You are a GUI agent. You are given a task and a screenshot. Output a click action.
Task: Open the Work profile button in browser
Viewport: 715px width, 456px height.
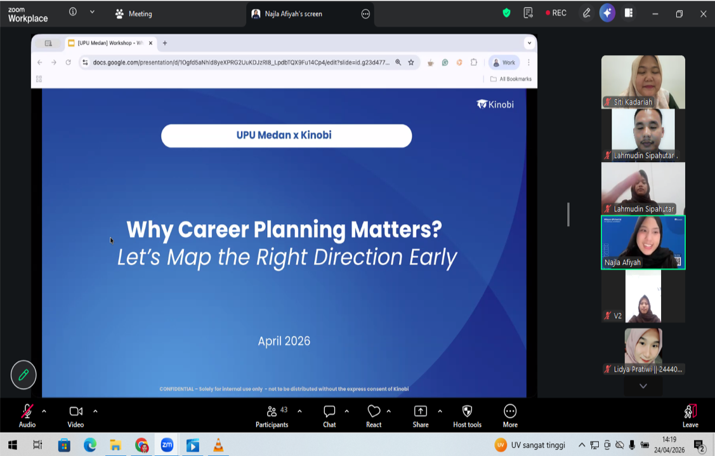pyautogui.click(x=504, y=62)
